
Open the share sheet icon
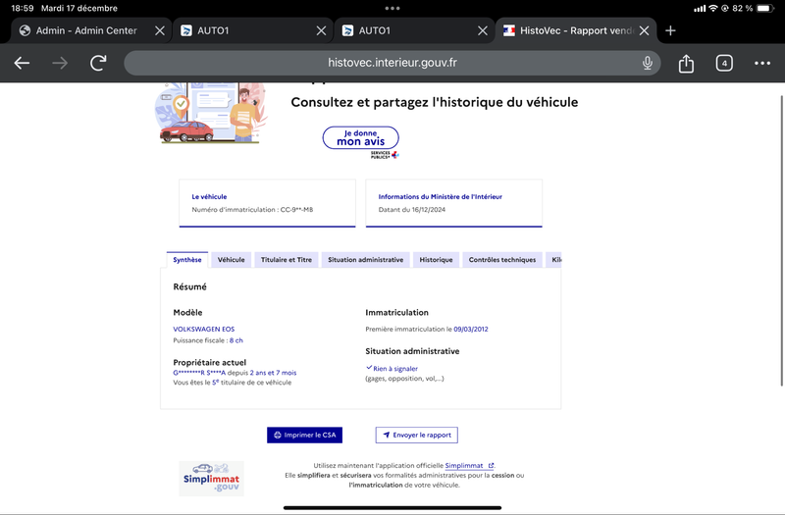coord(686,63)
